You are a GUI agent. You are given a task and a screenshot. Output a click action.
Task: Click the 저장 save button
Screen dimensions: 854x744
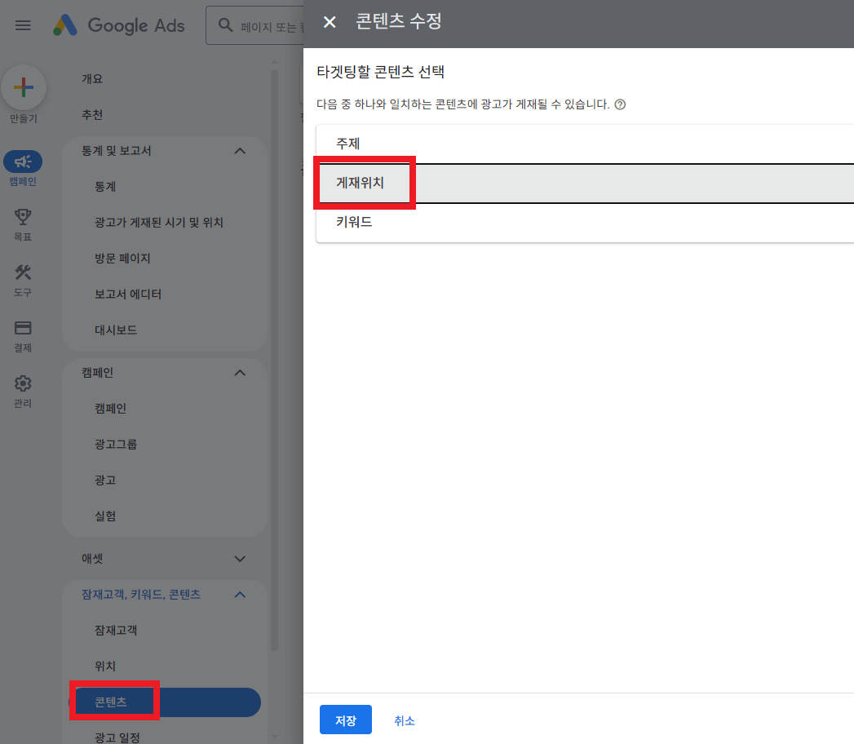[345, 720]
